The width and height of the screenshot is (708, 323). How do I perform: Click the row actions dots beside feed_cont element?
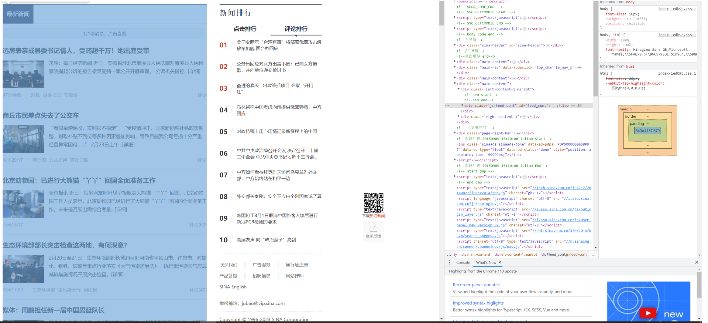click(x=447, y=106)
